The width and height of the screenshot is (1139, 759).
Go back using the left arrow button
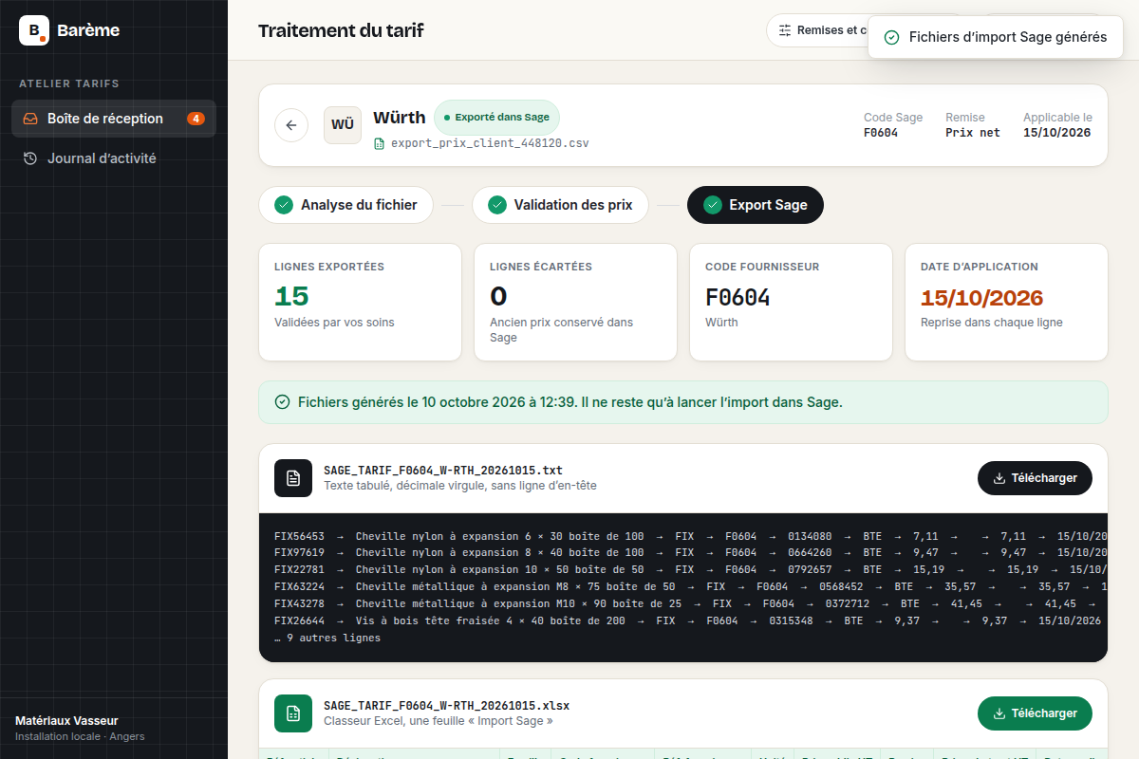tap(291, 125)
